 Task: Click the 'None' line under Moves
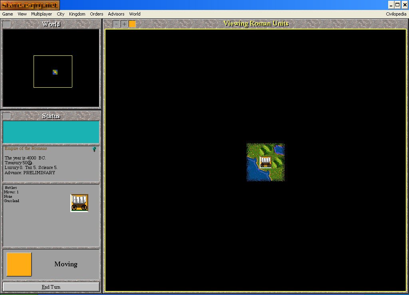(8, 196)
